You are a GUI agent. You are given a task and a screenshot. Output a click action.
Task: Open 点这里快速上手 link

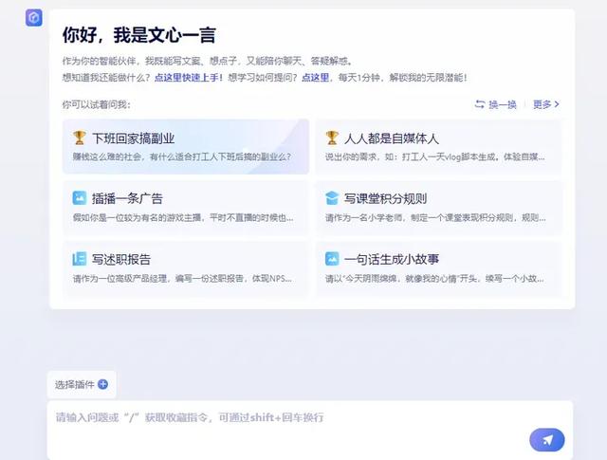(x=189, y=78)
